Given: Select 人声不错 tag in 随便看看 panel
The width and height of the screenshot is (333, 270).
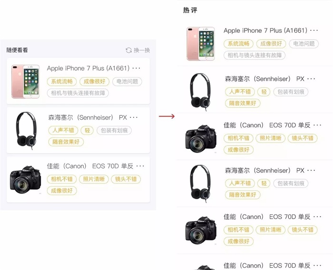Looking at the screenshot, I should tap(63, 130).
